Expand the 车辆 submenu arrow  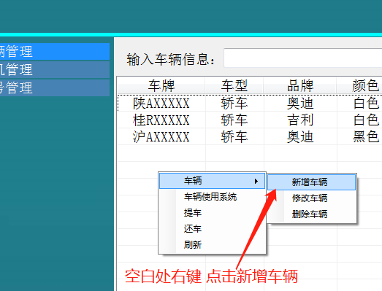(256, 182)
